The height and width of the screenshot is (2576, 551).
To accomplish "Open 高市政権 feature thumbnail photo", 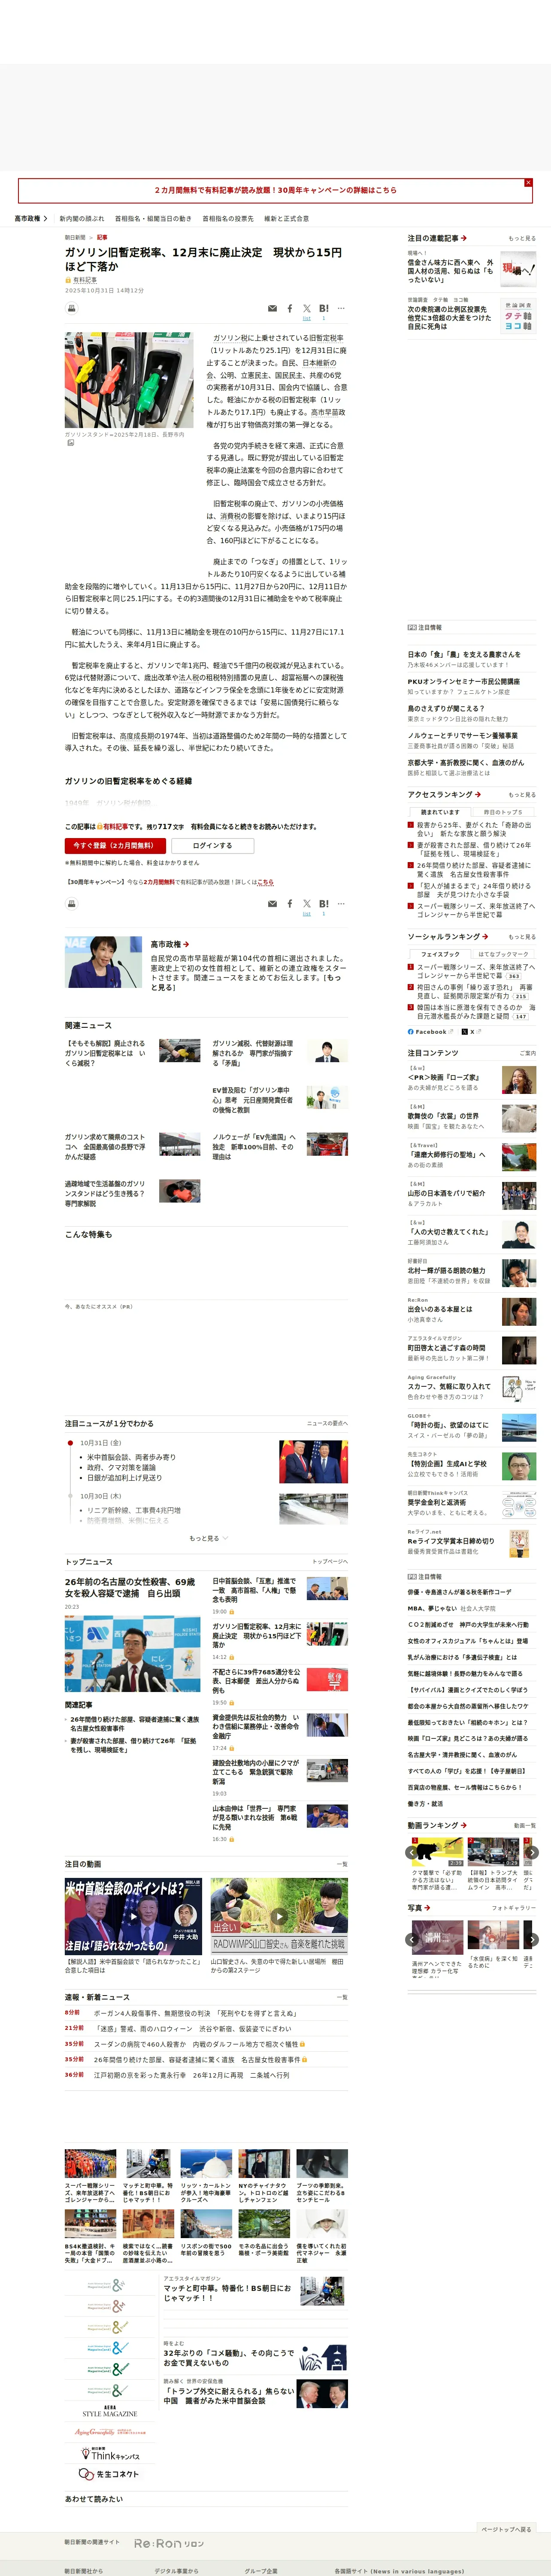I will [x=103, y=962].
